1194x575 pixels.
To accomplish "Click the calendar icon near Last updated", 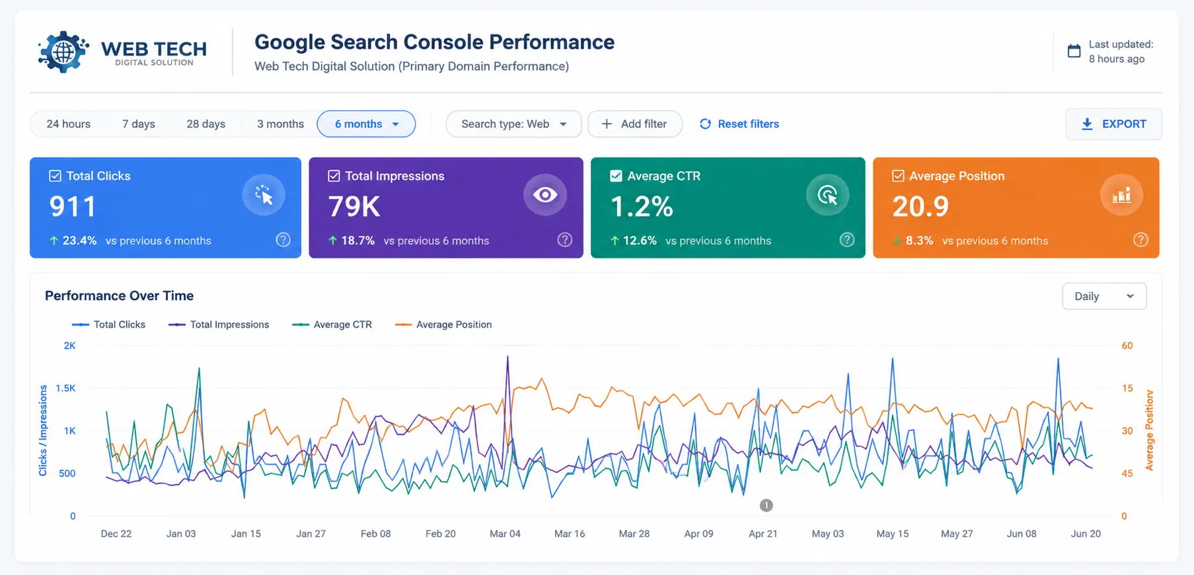I will 1074,51.
